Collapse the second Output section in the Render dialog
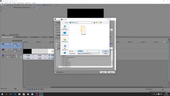Screen dimensions: 170x96 (55, 35)
